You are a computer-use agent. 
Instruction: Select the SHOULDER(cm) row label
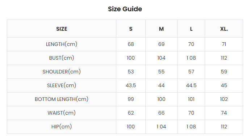coord(62,72)
